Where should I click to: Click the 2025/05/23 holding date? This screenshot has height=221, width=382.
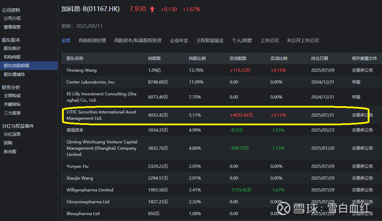pyautogui.click(x=323, y=130)
